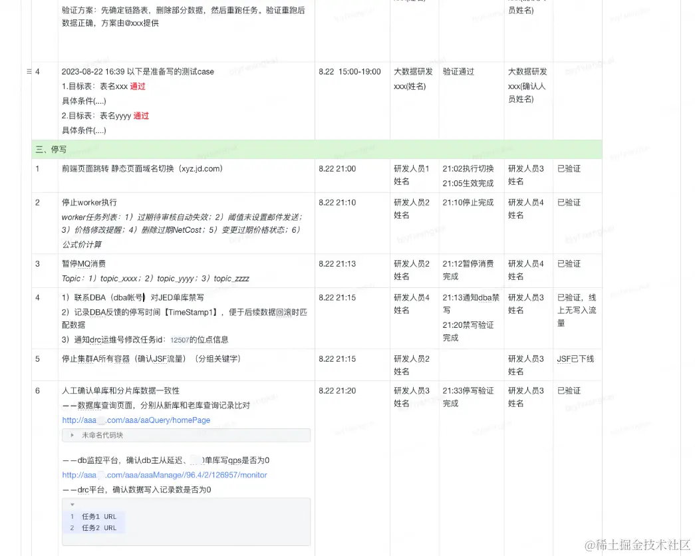Click the 人工确认单库和分片库数据一致性 text
695x556 pixels.
[120, 390]
